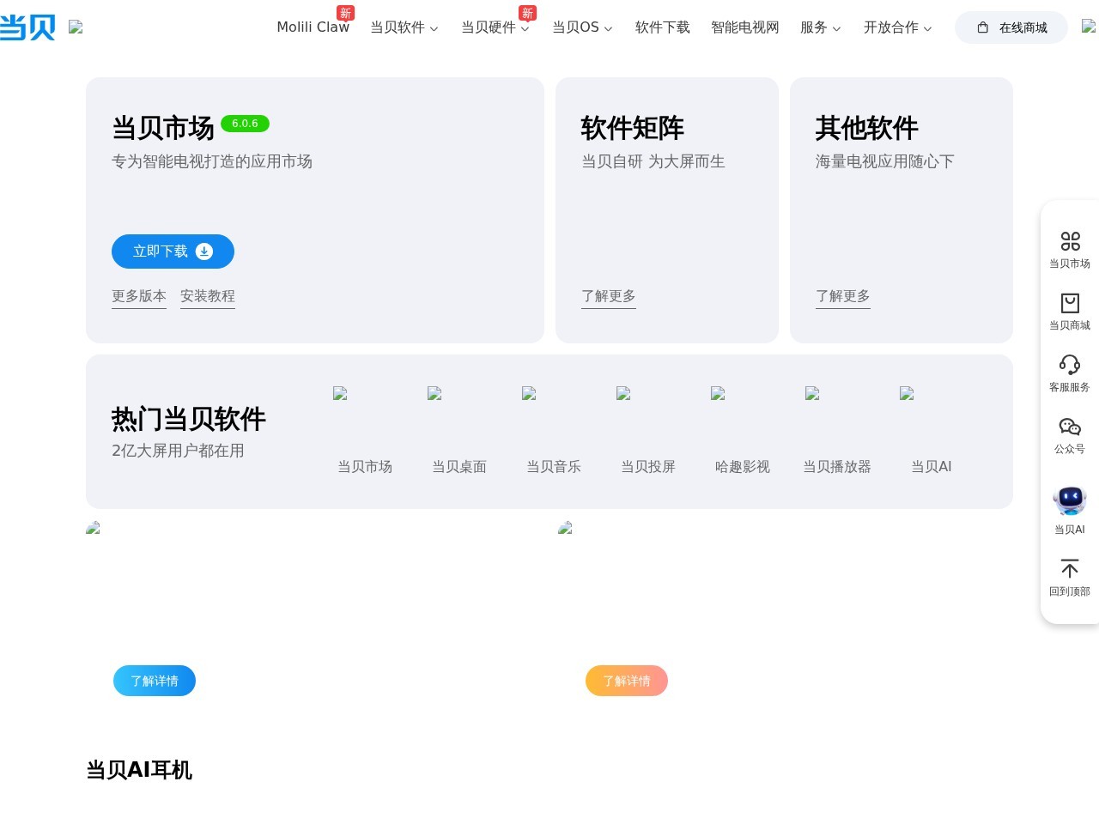Click the 软件矩阵 card heading
Screen dimensions: 1099x824
coord(633,128)
